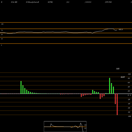Click the -80 label on MR axis
The image size is (132, 132).
coord(129,112)
